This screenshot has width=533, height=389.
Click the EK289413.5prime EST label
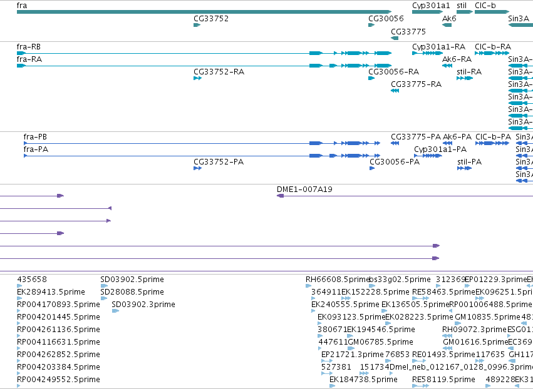pos(51,292)
